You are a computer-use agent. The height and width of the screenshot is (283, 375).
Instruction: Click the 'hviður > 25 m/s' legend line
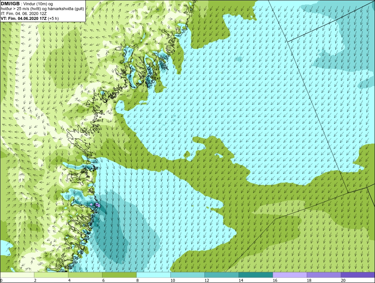point(42,9)
